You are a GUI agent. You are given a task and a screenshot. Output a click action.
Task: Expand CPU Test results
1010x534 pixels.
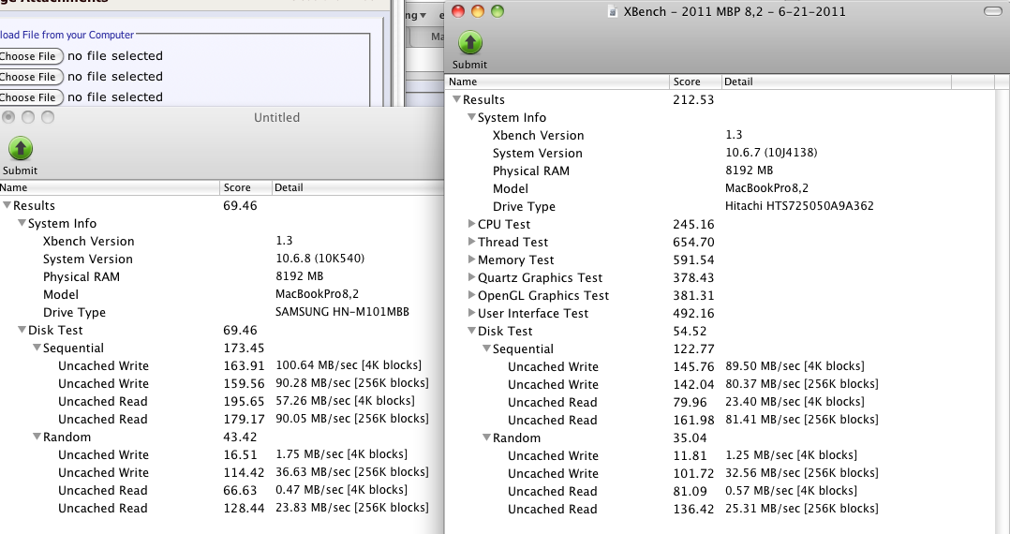pyautogui.click(x=471, y=224)
